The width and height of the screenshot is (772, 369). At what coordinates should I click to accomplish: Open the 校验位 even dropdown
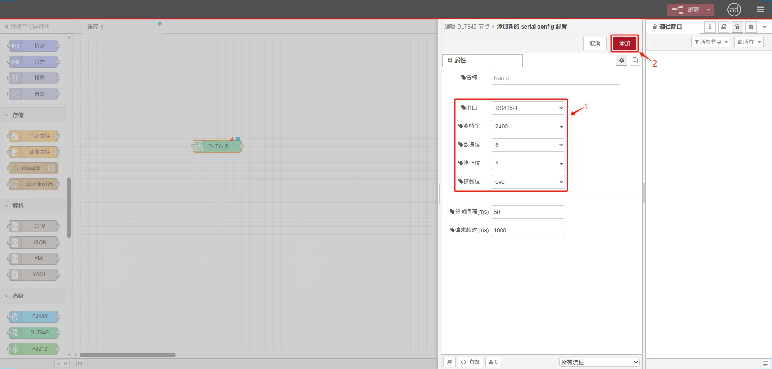pyautogui.click(x=528, y=182)
